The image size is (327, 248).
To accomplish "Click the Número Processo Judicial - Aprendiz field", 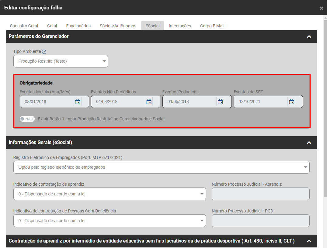I will (x=260, y=194).
